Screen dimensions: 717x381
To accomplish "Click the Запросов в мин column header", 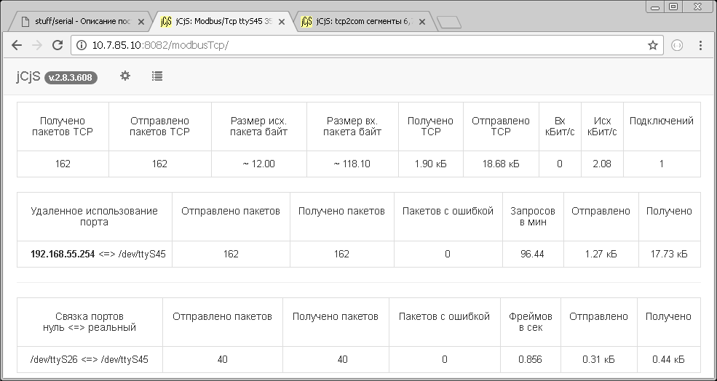I will pos(533,217).
